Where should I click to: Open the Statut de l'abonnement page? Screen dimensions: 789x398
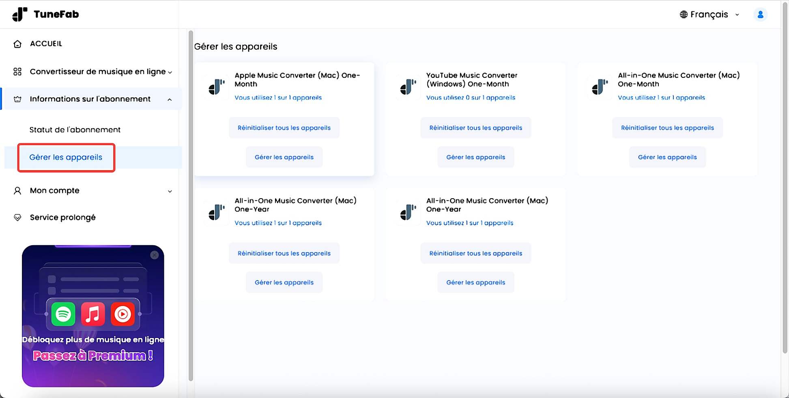tap(75, 130)
